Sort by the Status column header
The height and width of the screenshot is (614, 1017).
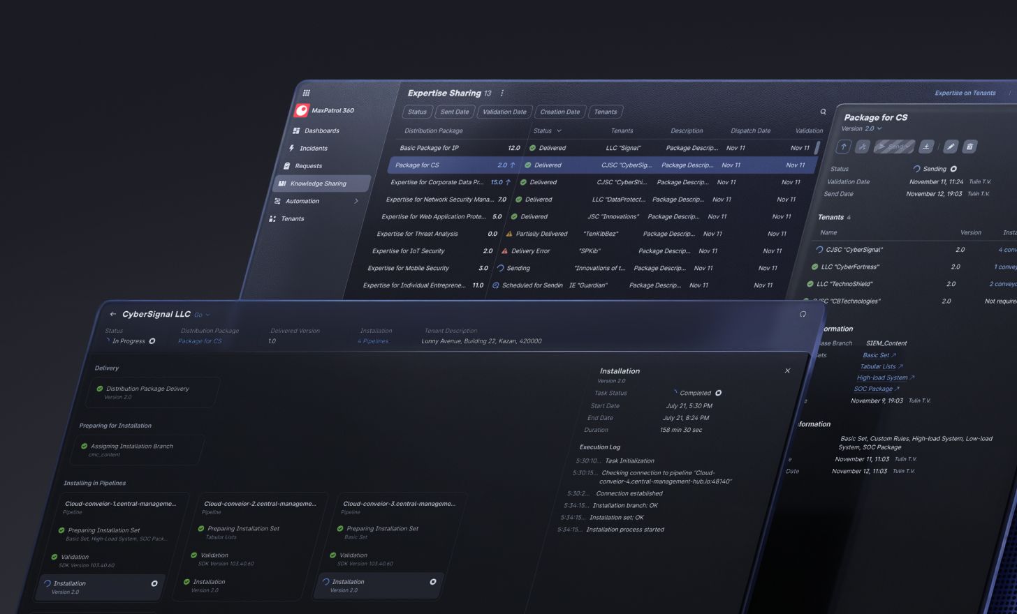point(547,130)
